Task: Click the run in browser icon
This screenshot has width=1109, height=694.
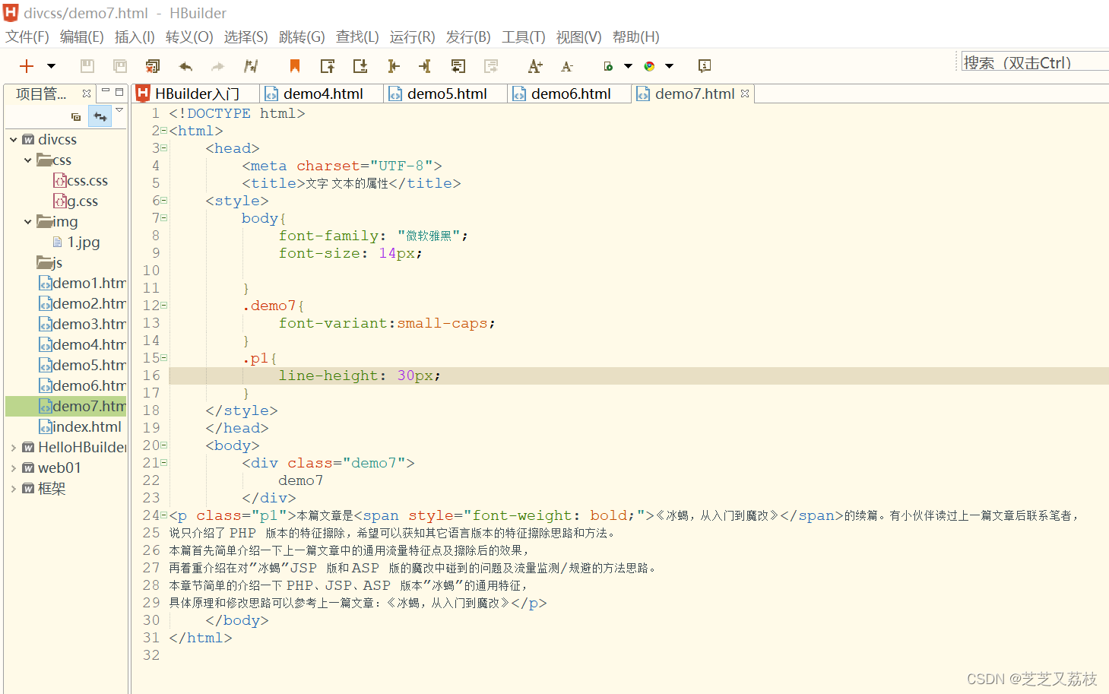Action: [608, 66]
